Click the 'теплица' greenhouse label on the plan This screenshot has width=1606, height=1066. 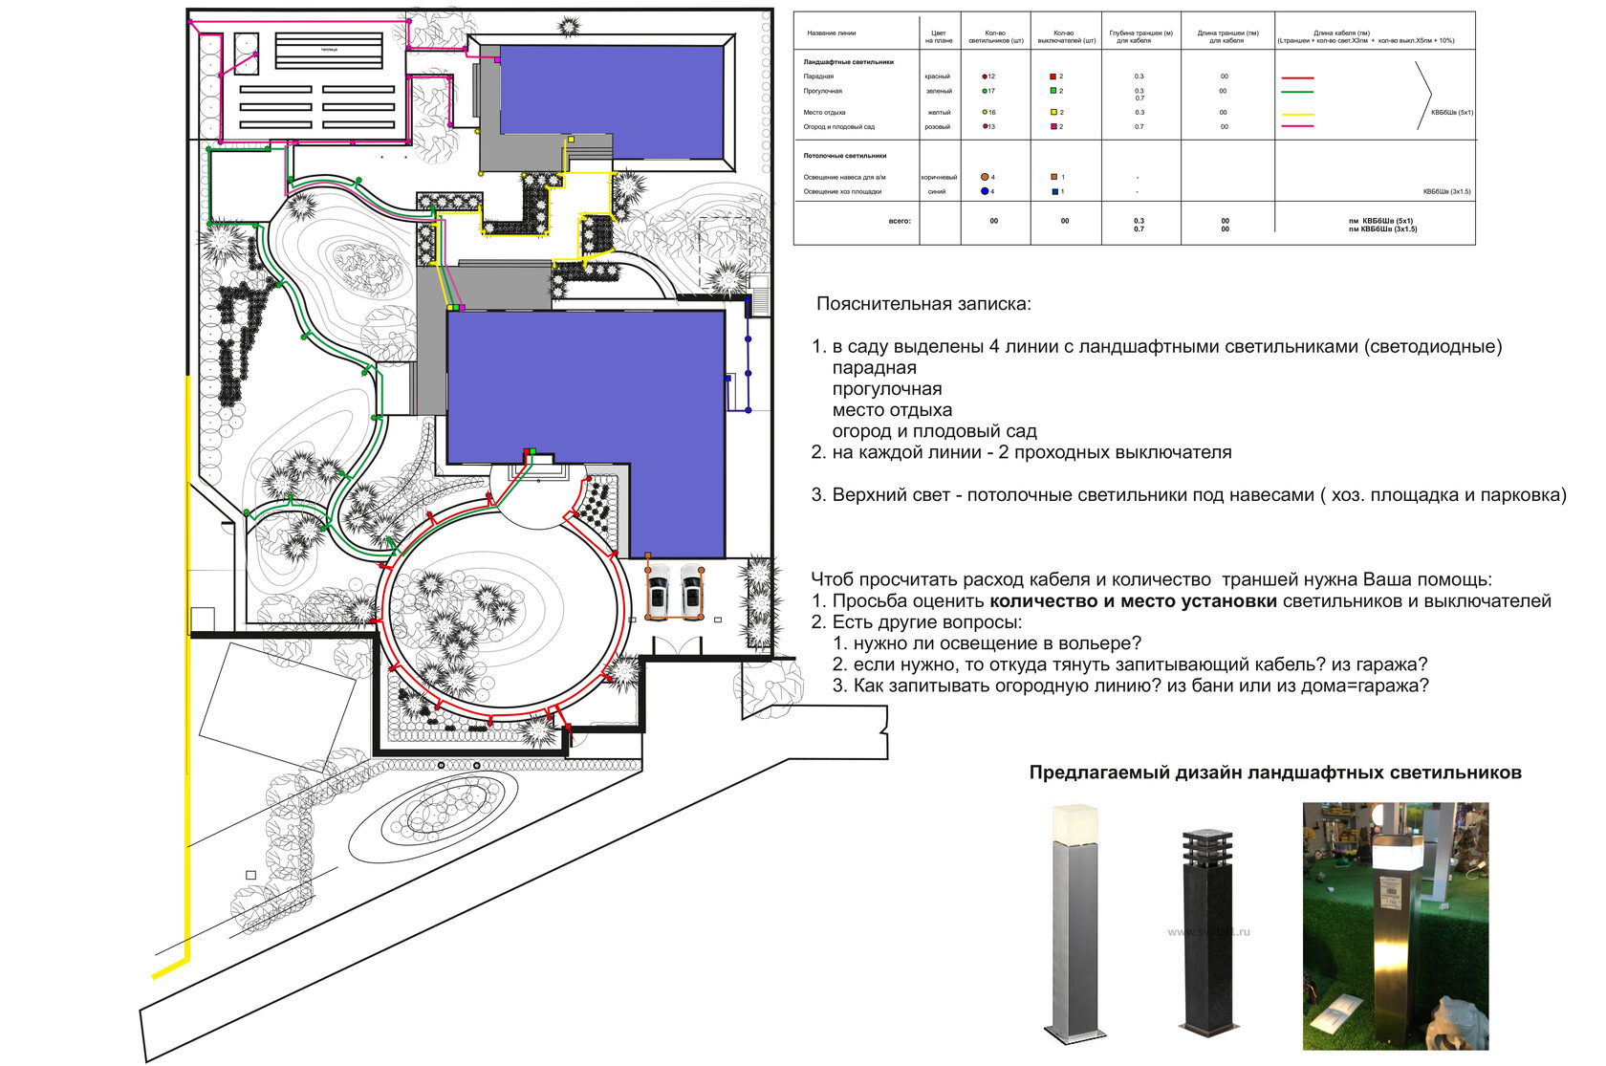click(x=329, y=49)
